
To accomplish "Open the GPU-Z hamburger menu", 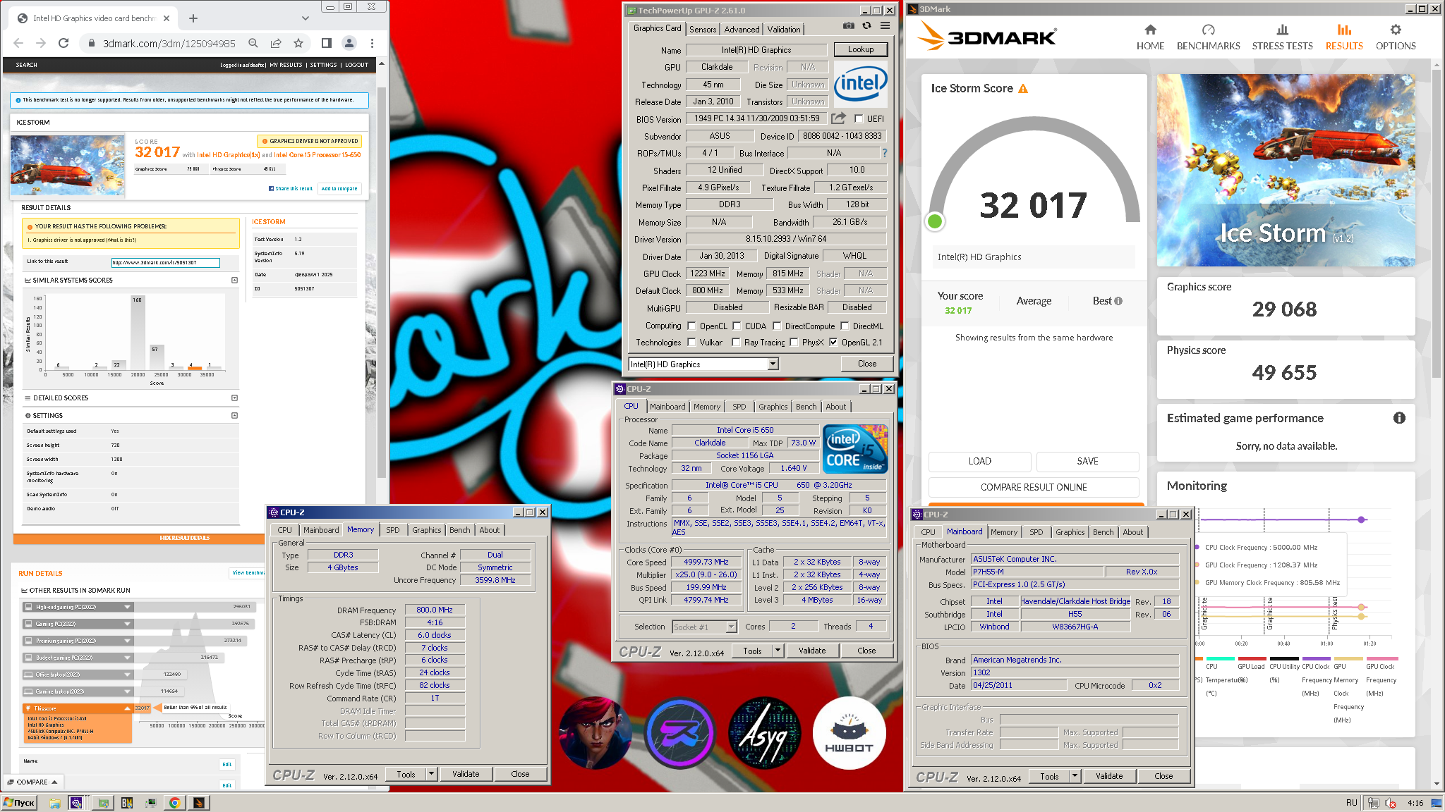I will coord(885,26).
